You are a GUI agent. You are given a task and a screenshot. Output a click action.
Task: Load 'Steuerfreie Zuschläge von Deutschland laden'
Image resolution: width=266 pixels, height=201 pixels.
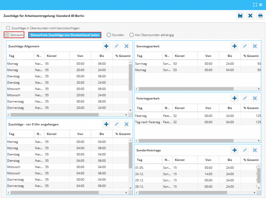pyautogui.click(x=65, y=35)
